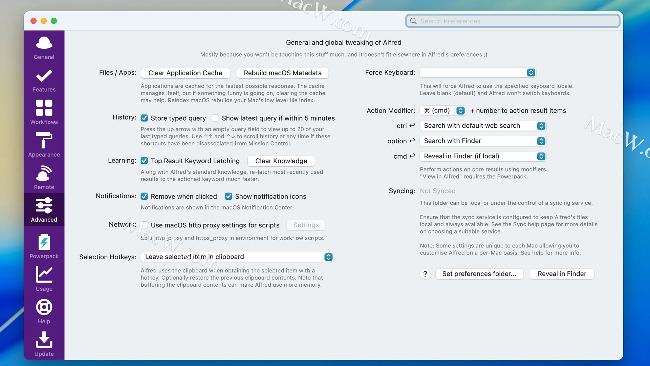This screenshot has height=366, width=650.
Task: Click the Update download icon
Action: coord(44,340)
